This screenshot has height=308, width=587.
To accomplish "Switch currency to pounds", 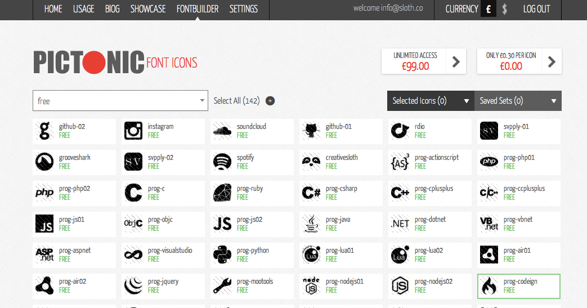I will [488, 10].
